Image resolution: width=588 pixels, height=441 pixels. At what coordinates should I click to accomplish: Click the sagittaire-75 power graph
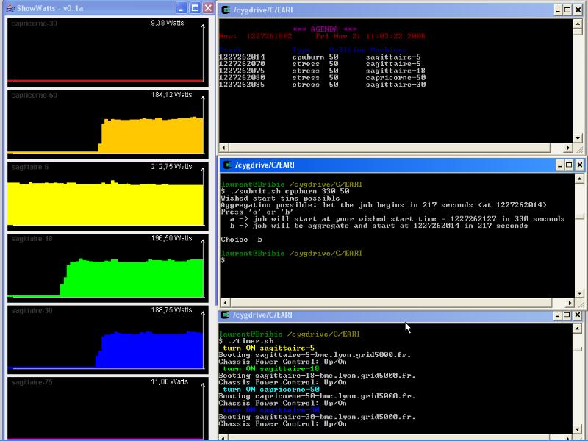point(108,408)
